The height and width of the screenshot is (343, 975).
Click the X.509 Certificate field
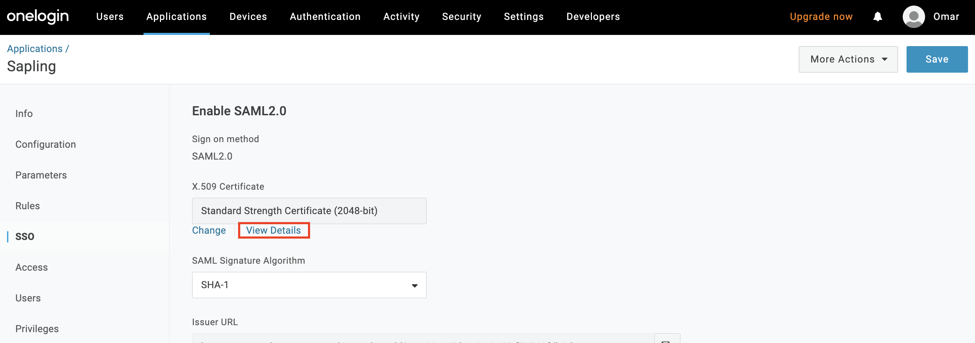tap(309, 211)
